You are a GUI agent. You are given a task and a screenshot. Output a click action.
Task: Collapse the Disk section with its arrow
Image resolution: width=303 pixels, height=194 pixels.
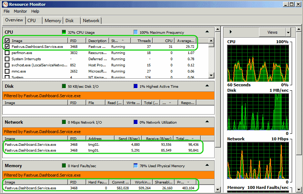[207, 86]
